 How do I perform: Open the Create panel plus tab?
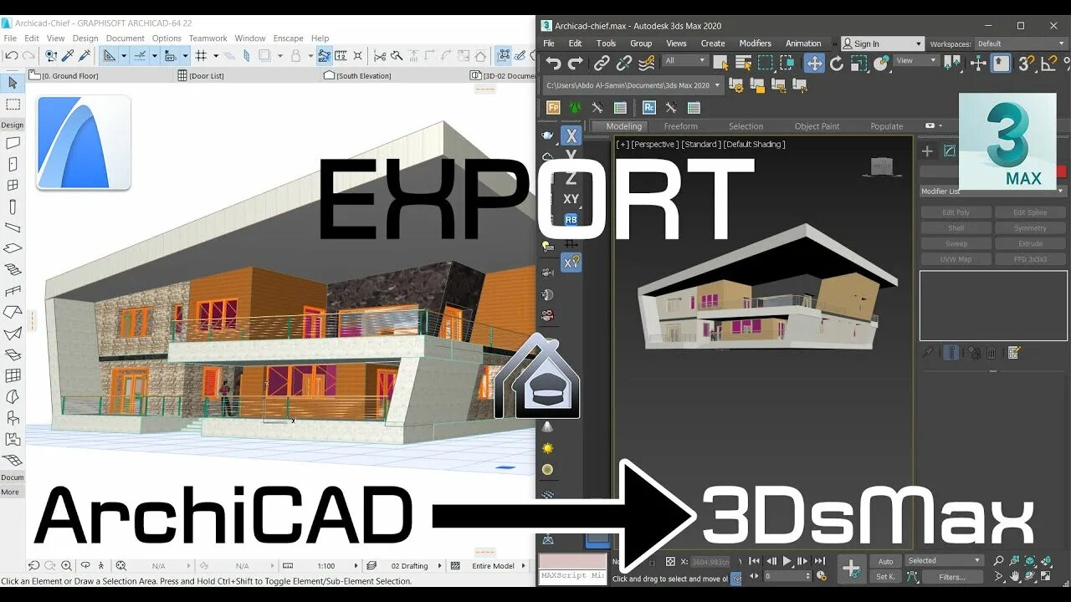point(927,151)
